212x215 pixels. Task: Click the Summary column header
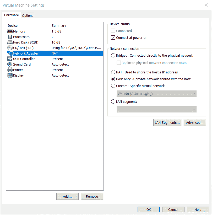coord(76,25)
